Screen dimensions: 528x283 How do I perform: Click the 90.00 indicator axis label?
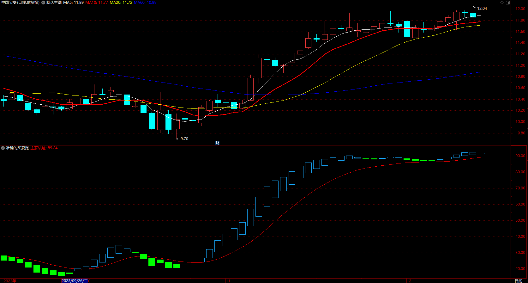click(520, 156)
